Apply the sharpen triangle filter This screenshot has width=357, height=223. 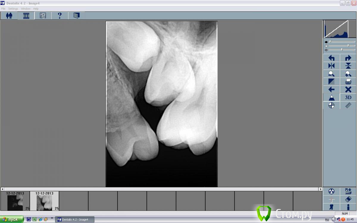[x=331, y=97]
